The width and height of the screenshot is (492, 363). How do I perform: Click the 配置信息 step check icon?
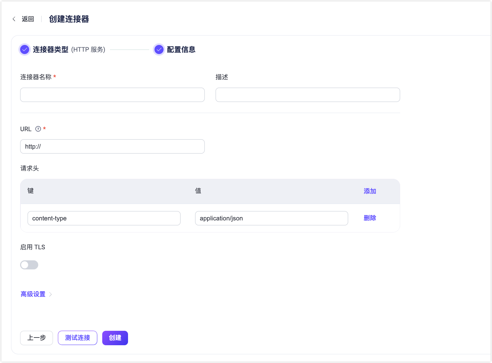(159, 49)
